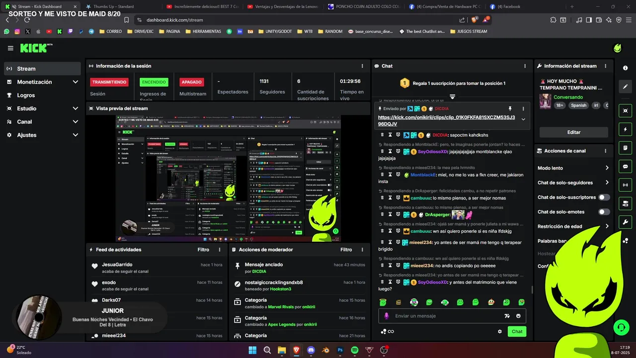Click the 18+ stream tag
This screenshot has height=358, width=636.
[559, 105]
